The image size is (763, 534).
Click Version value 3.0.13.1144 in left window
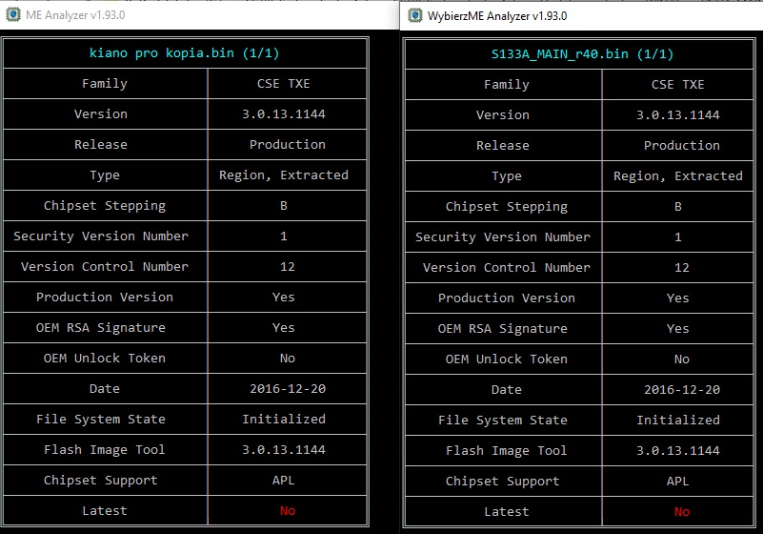click(x=284, y=114)
